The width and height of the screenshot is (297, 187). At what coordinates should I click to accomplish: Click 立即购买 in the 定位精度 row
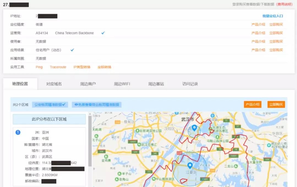(276, 25)
